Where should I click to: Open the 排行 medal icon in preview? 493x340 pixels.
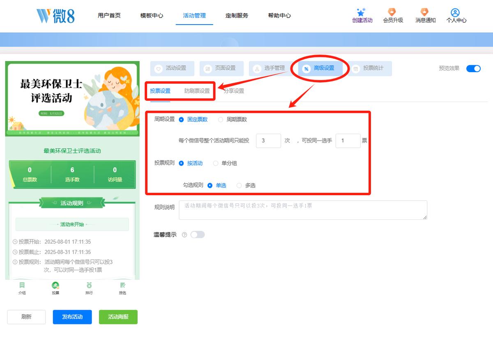[89, 285]
